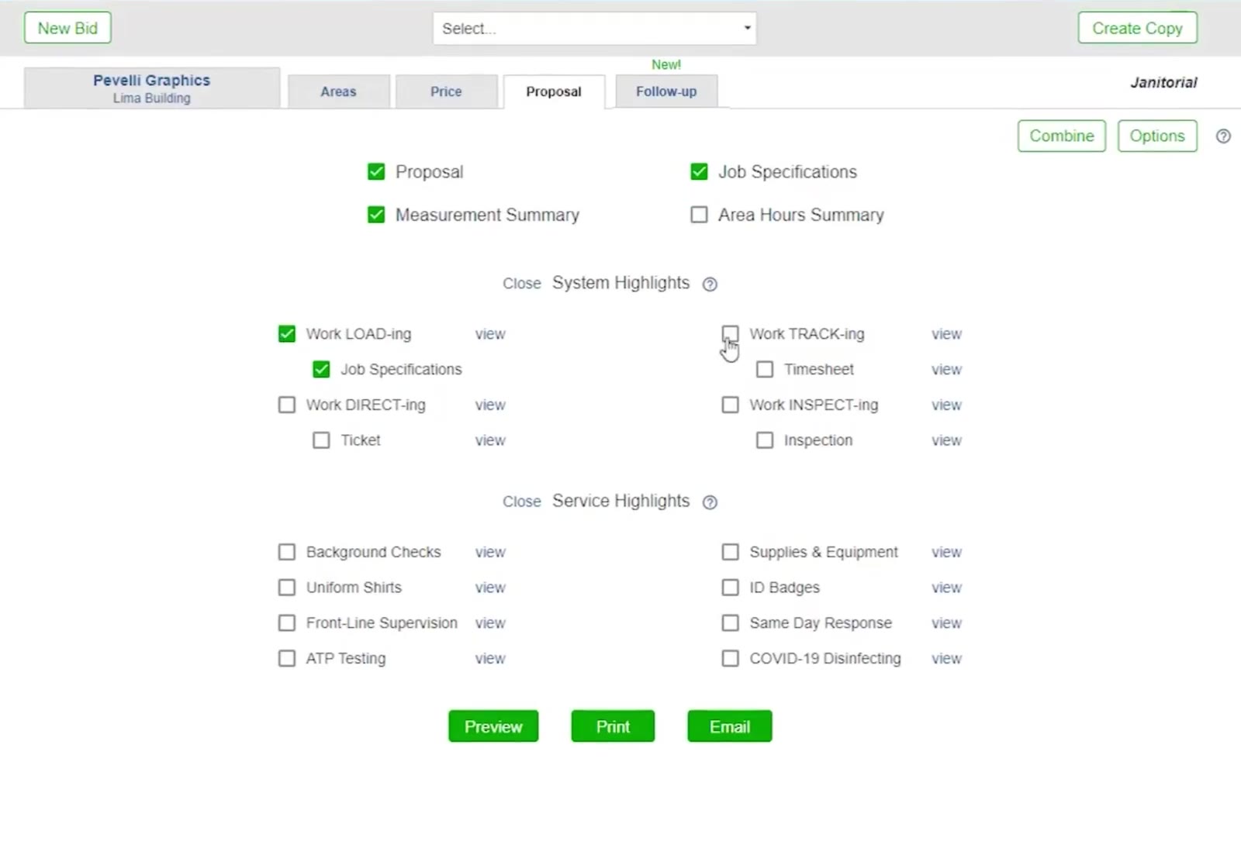Open Pevelli Graphics Lima Building tab

point(152,88)
